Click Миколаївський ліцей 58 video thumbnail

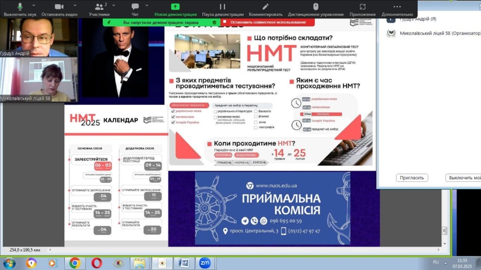click(39, 80)
